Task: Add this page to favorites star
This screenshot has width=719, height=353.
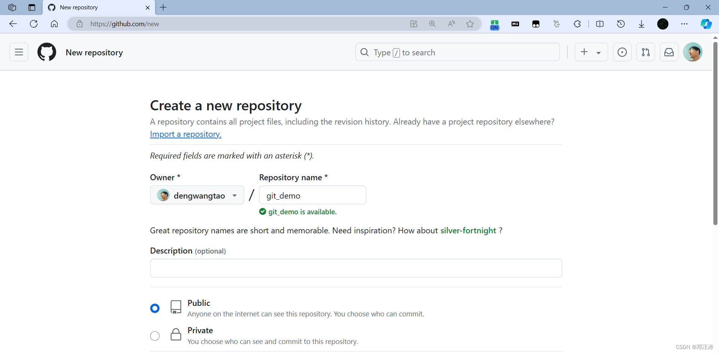Action: tap(470, 24)
